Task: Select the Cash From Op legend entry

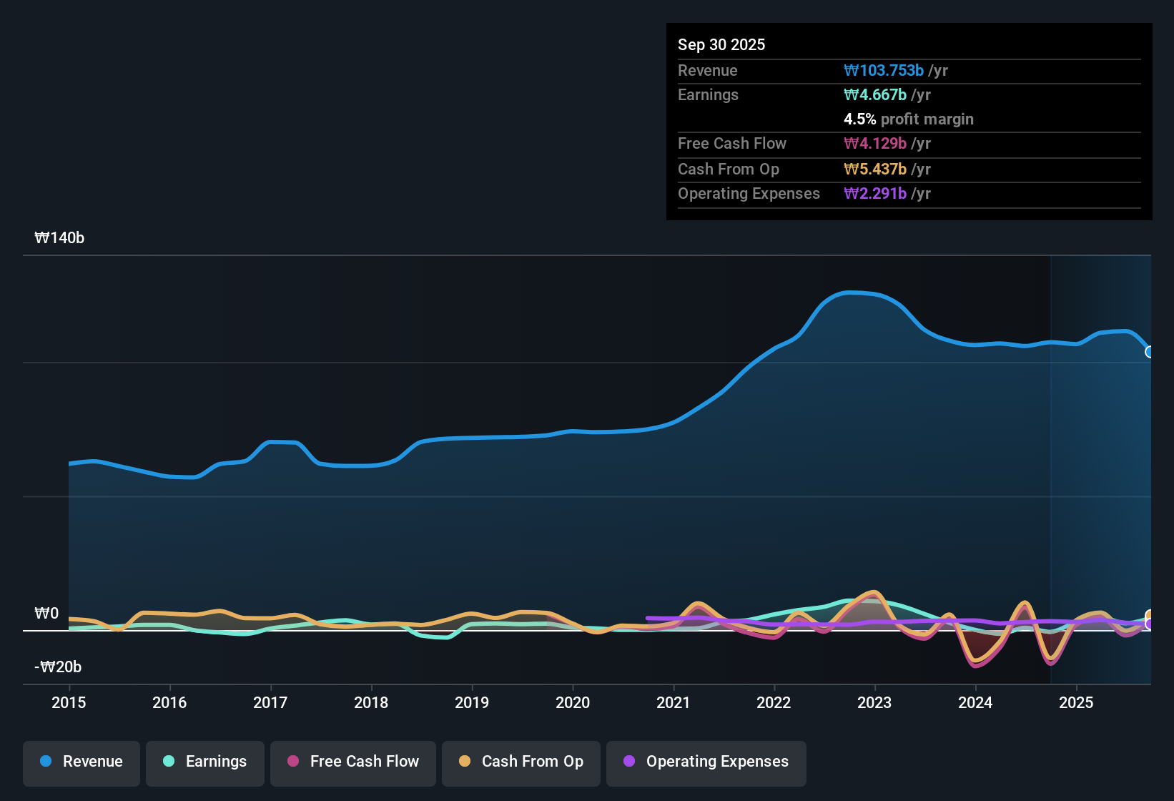Action: click(x=521, y=762)
